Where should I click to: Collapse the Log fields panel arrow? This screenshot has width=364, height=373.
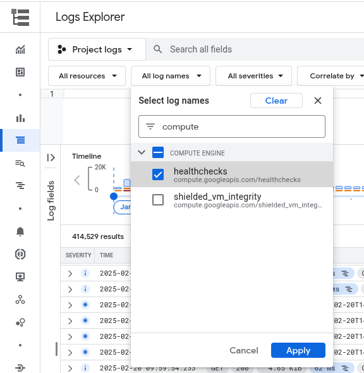point(51,157)
